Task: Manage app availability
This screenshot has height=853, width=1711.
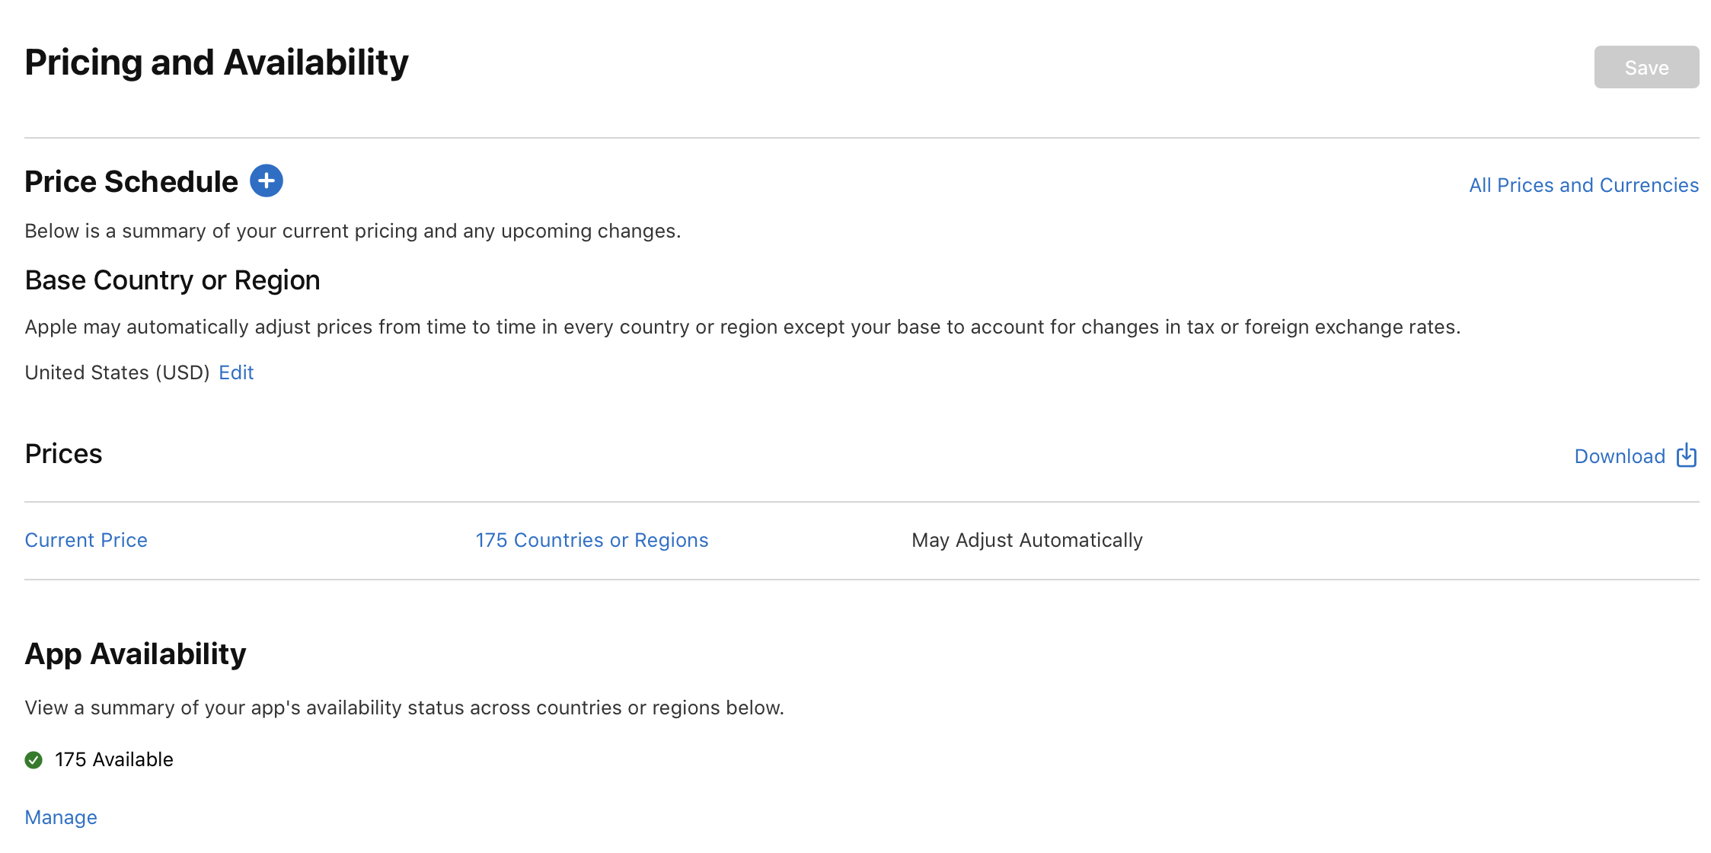Action: point(60,816)
